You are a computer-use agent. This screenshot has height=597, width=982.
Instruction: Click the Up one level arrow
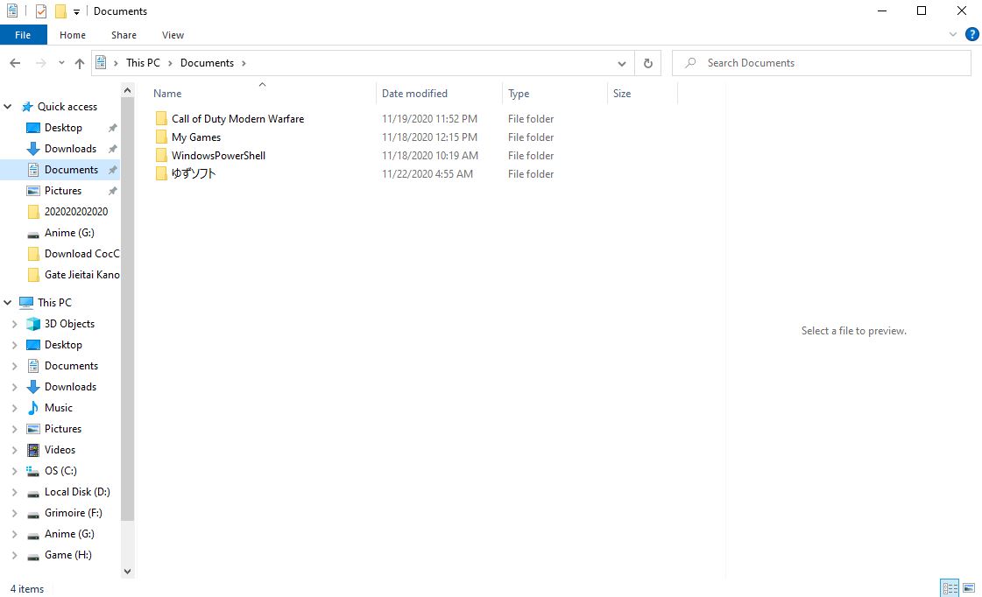coord(80,63)
